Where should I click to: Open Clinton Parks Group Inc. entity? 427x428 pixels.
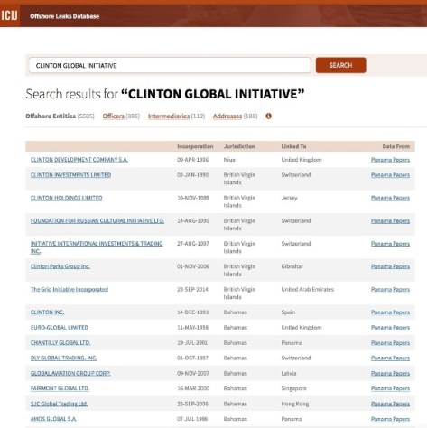(x=60, y=266)
